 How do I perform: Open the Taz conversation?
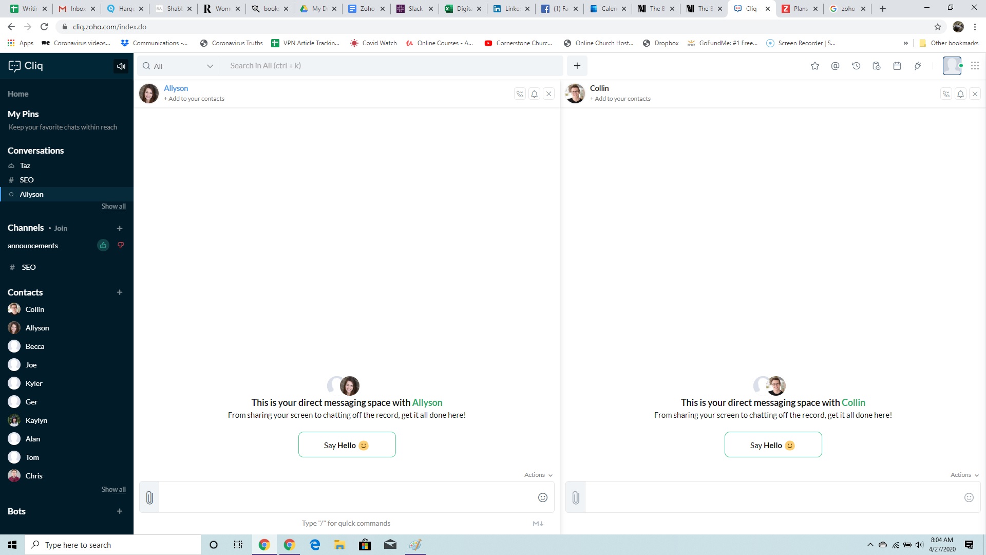pos(67,165)
